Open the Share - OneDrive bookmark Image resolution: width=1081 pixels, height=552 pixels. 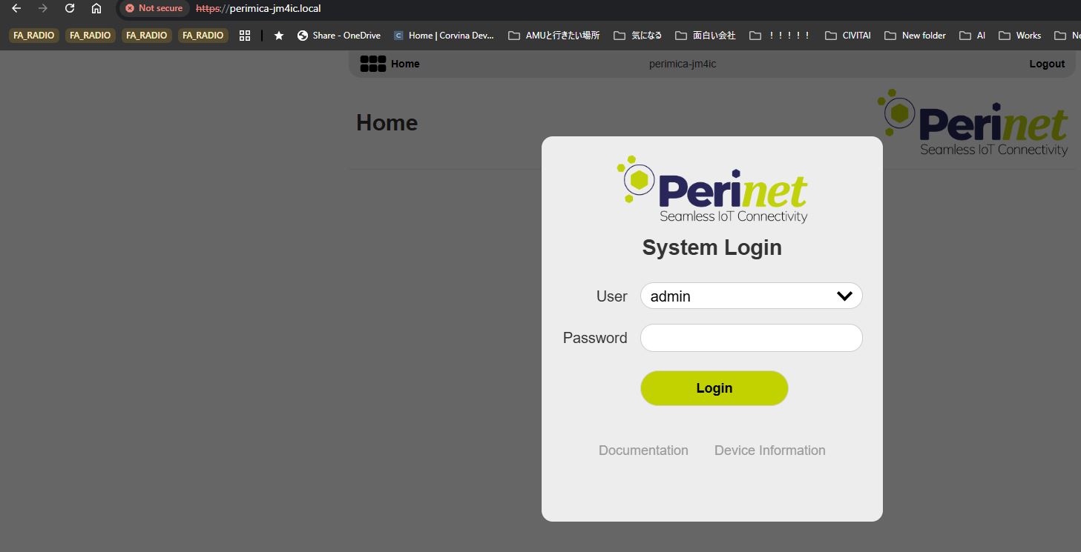[339, 36]
